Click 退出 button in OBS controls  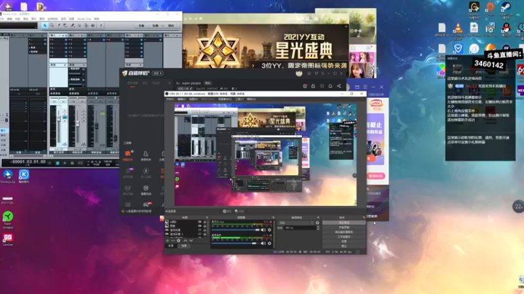click(344, 246)
